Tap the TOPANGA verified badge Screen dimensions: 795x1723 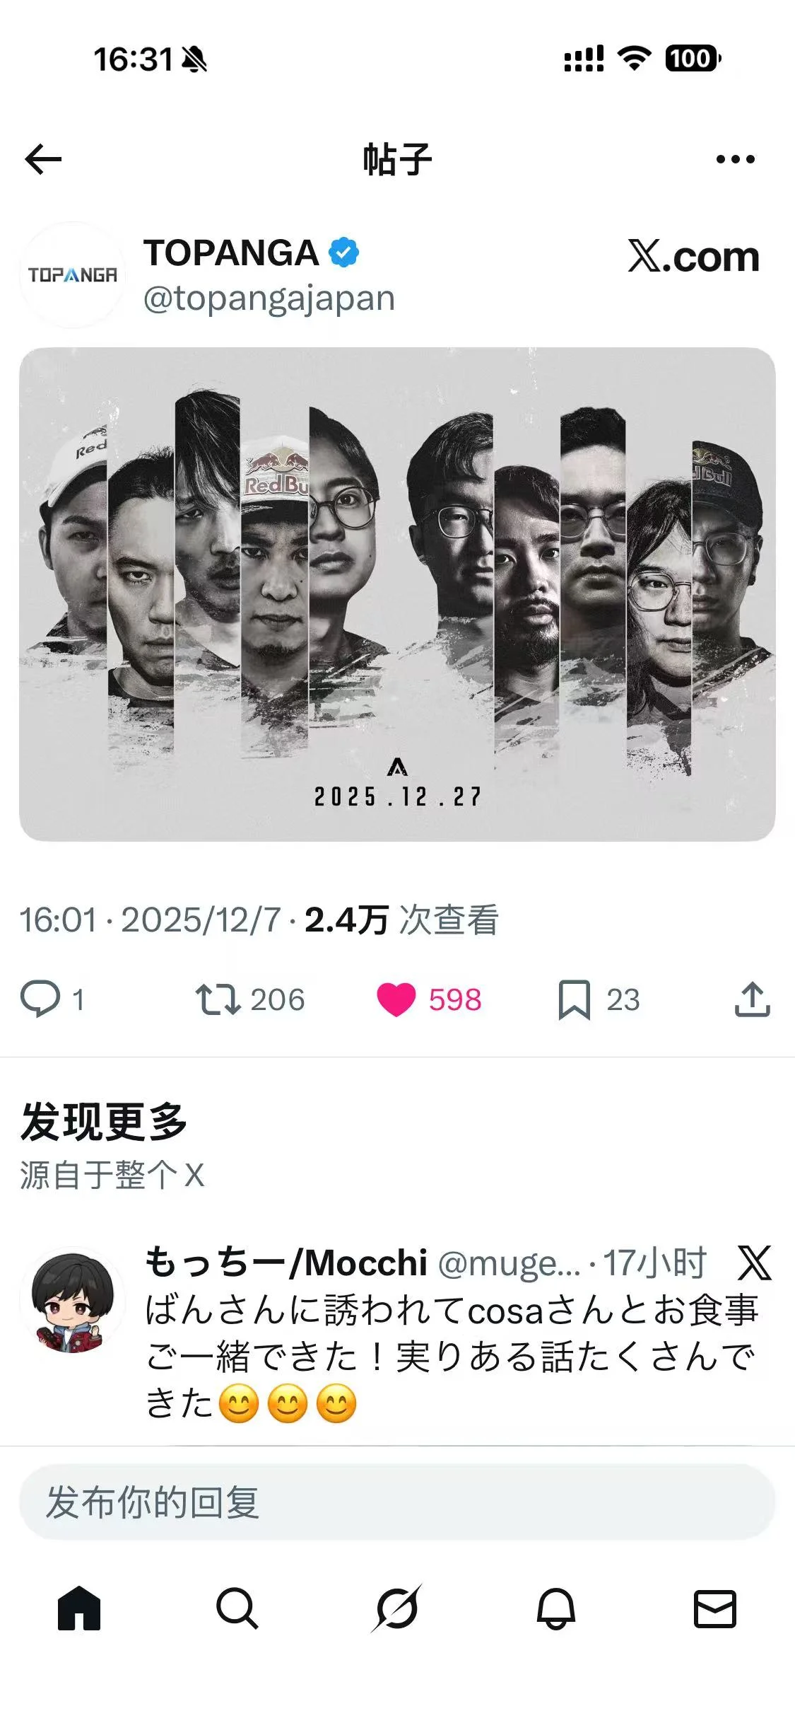click(344, 253)
